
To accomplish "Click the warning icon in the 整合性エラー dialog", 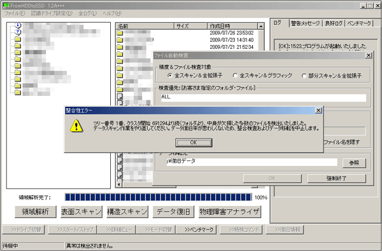I will tap(76, 126).
